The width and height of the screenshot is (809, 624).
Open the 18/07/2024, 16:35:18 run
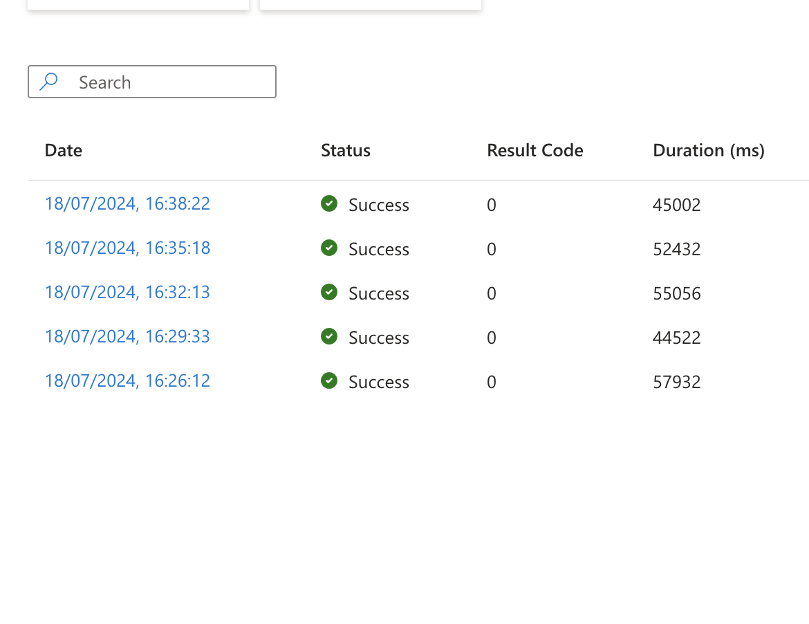point(127,248)
